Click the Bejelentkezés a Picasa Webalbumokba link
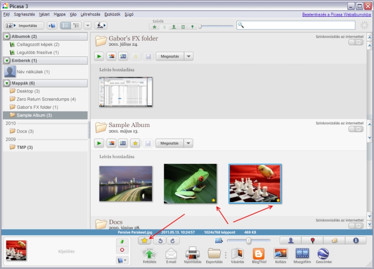The image size is (374, 269). (x=337, y=14)
